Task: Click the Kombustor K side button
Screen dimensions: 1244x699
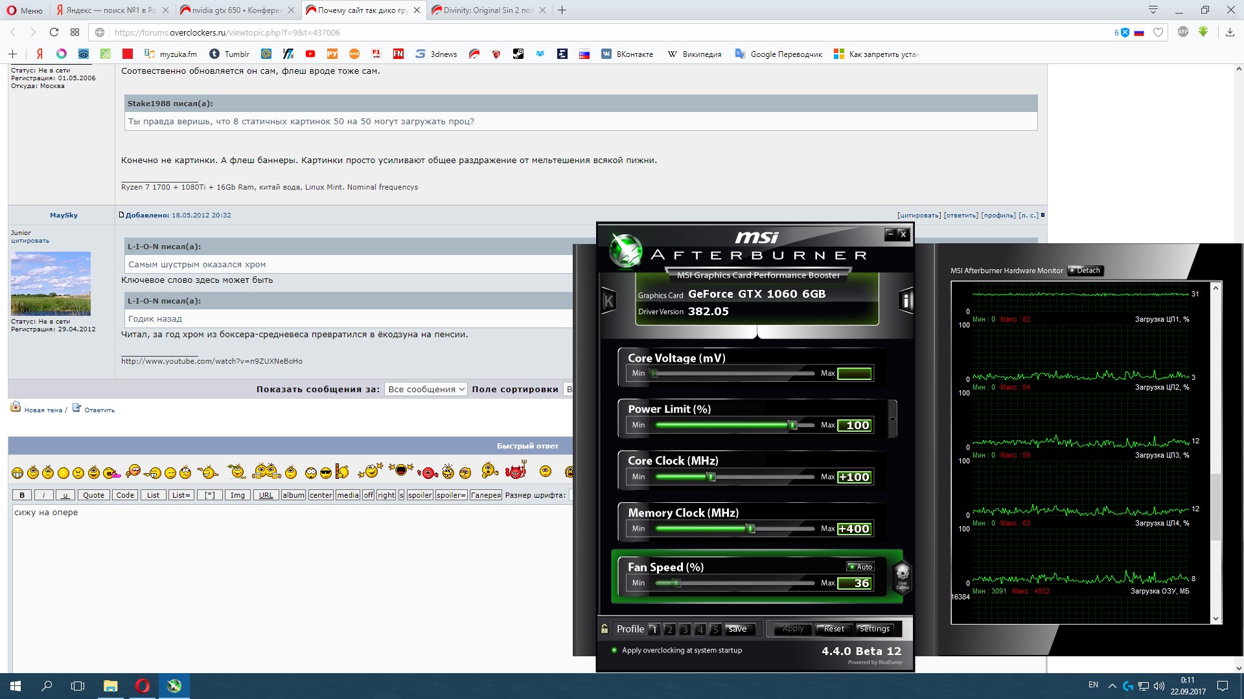Action: tap(608, 300)
